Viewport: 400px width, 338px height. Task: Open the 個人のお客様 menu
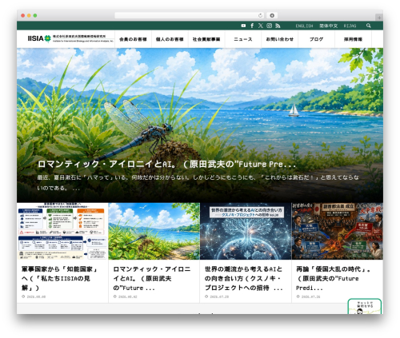tap(170, 39)
